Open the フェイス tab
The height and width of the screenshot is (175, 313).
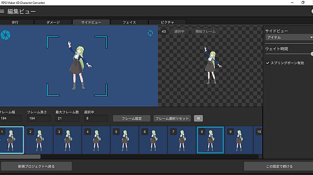(129, 22)
